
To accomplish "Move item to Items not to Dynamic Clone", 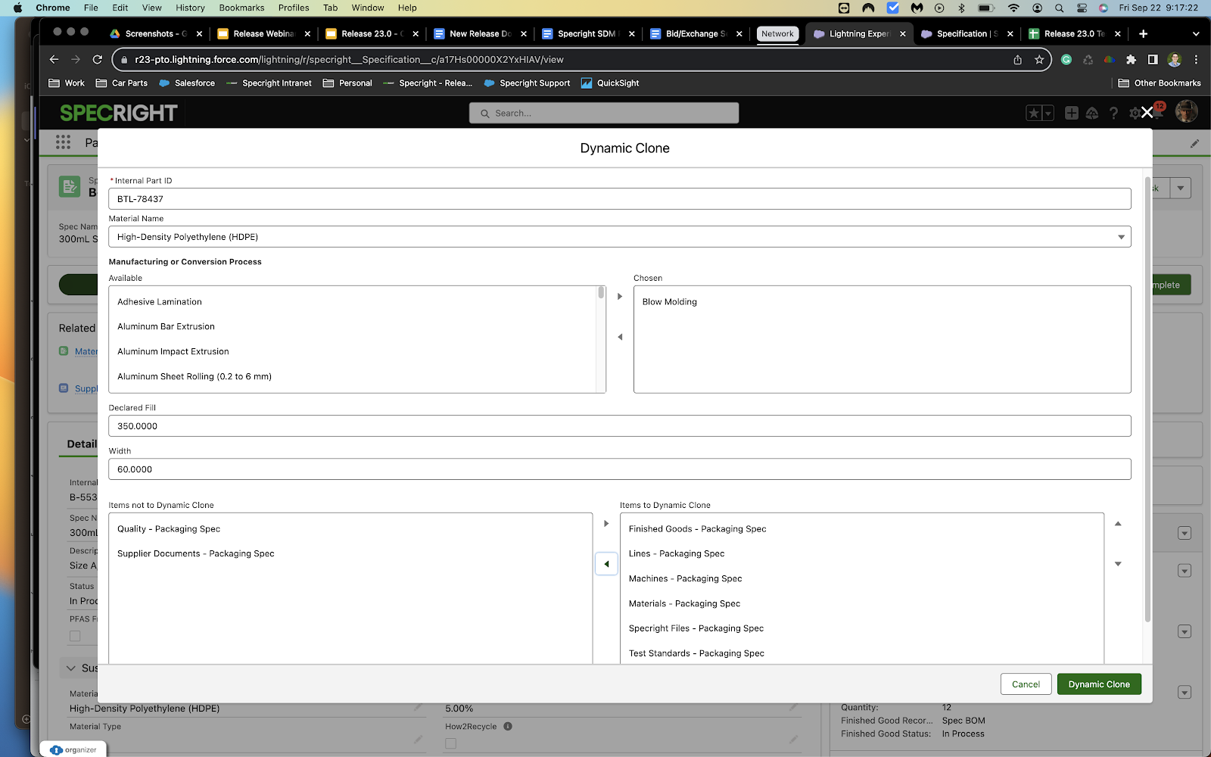I will pyautogui.click(x=606, y=564).
